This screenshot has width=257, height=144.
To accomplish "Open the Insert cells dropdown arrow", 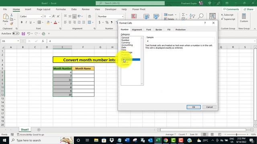I will tap(176, 15).
